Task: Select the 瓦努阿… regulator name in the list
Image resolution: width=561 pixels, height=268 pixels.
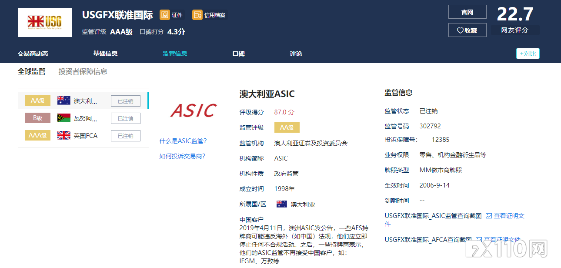Action: tap(85, 118)
